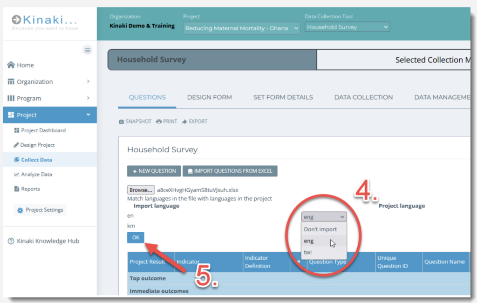Click the Organization building icon

click(11, 82)
